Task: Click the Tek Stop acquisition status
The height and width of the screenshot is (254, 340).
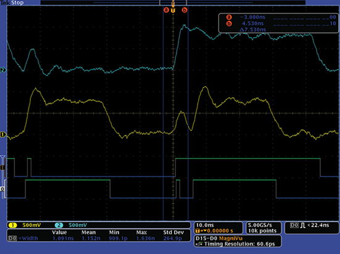Action: [12, 2]
